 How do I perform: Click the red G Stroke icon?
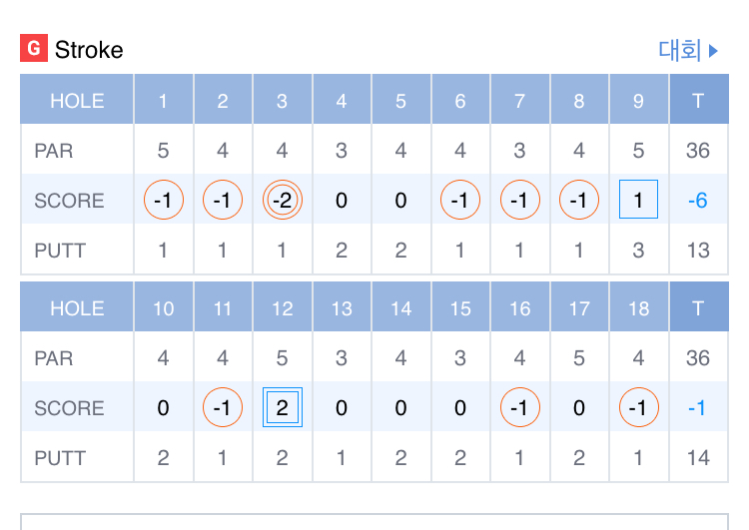35,49
